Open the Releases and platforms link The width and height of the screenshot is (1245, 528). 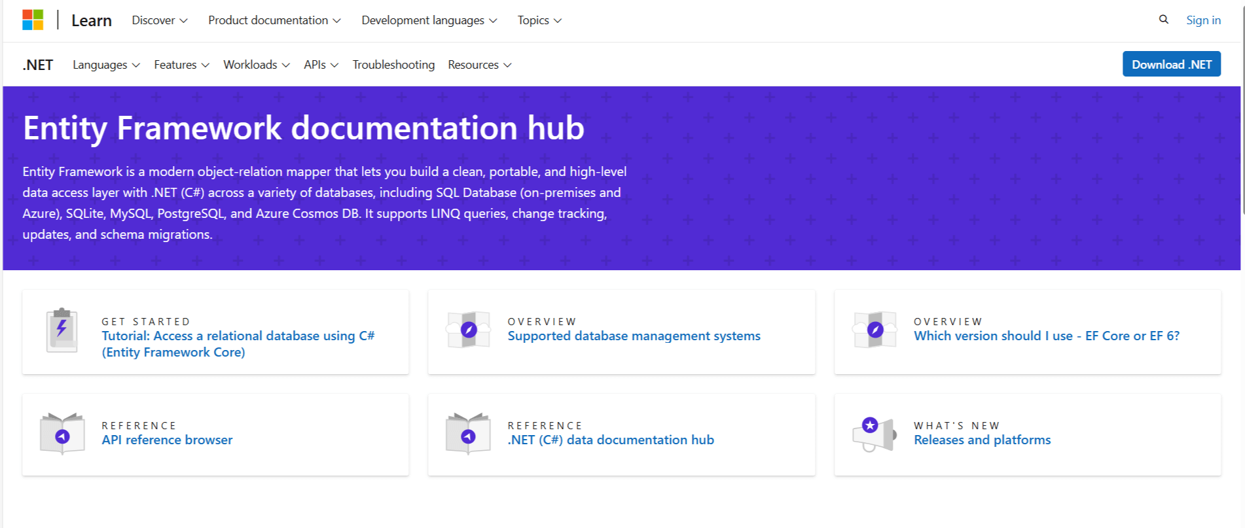[982, 440]
